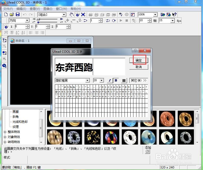This screenshot has width=203, height=170.
Task: Click the 其它(M) >> button
Action: [x=139, y=80]
